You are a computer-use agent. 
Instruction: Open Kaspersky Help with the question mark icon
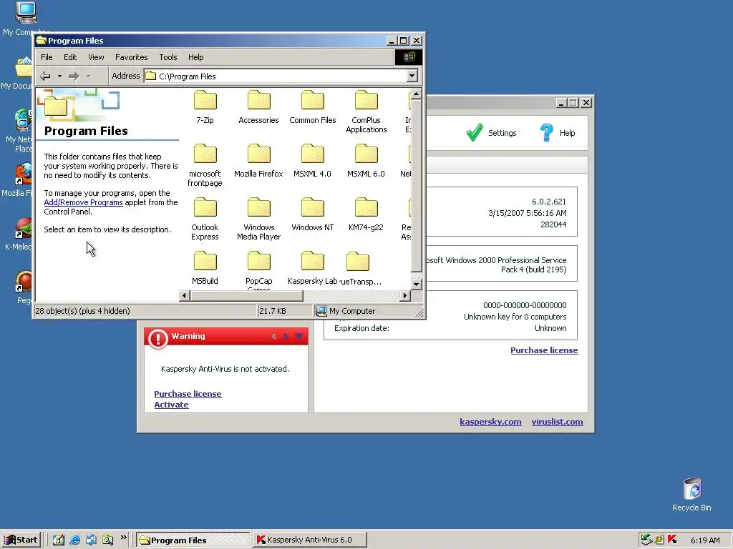(557, 132)
